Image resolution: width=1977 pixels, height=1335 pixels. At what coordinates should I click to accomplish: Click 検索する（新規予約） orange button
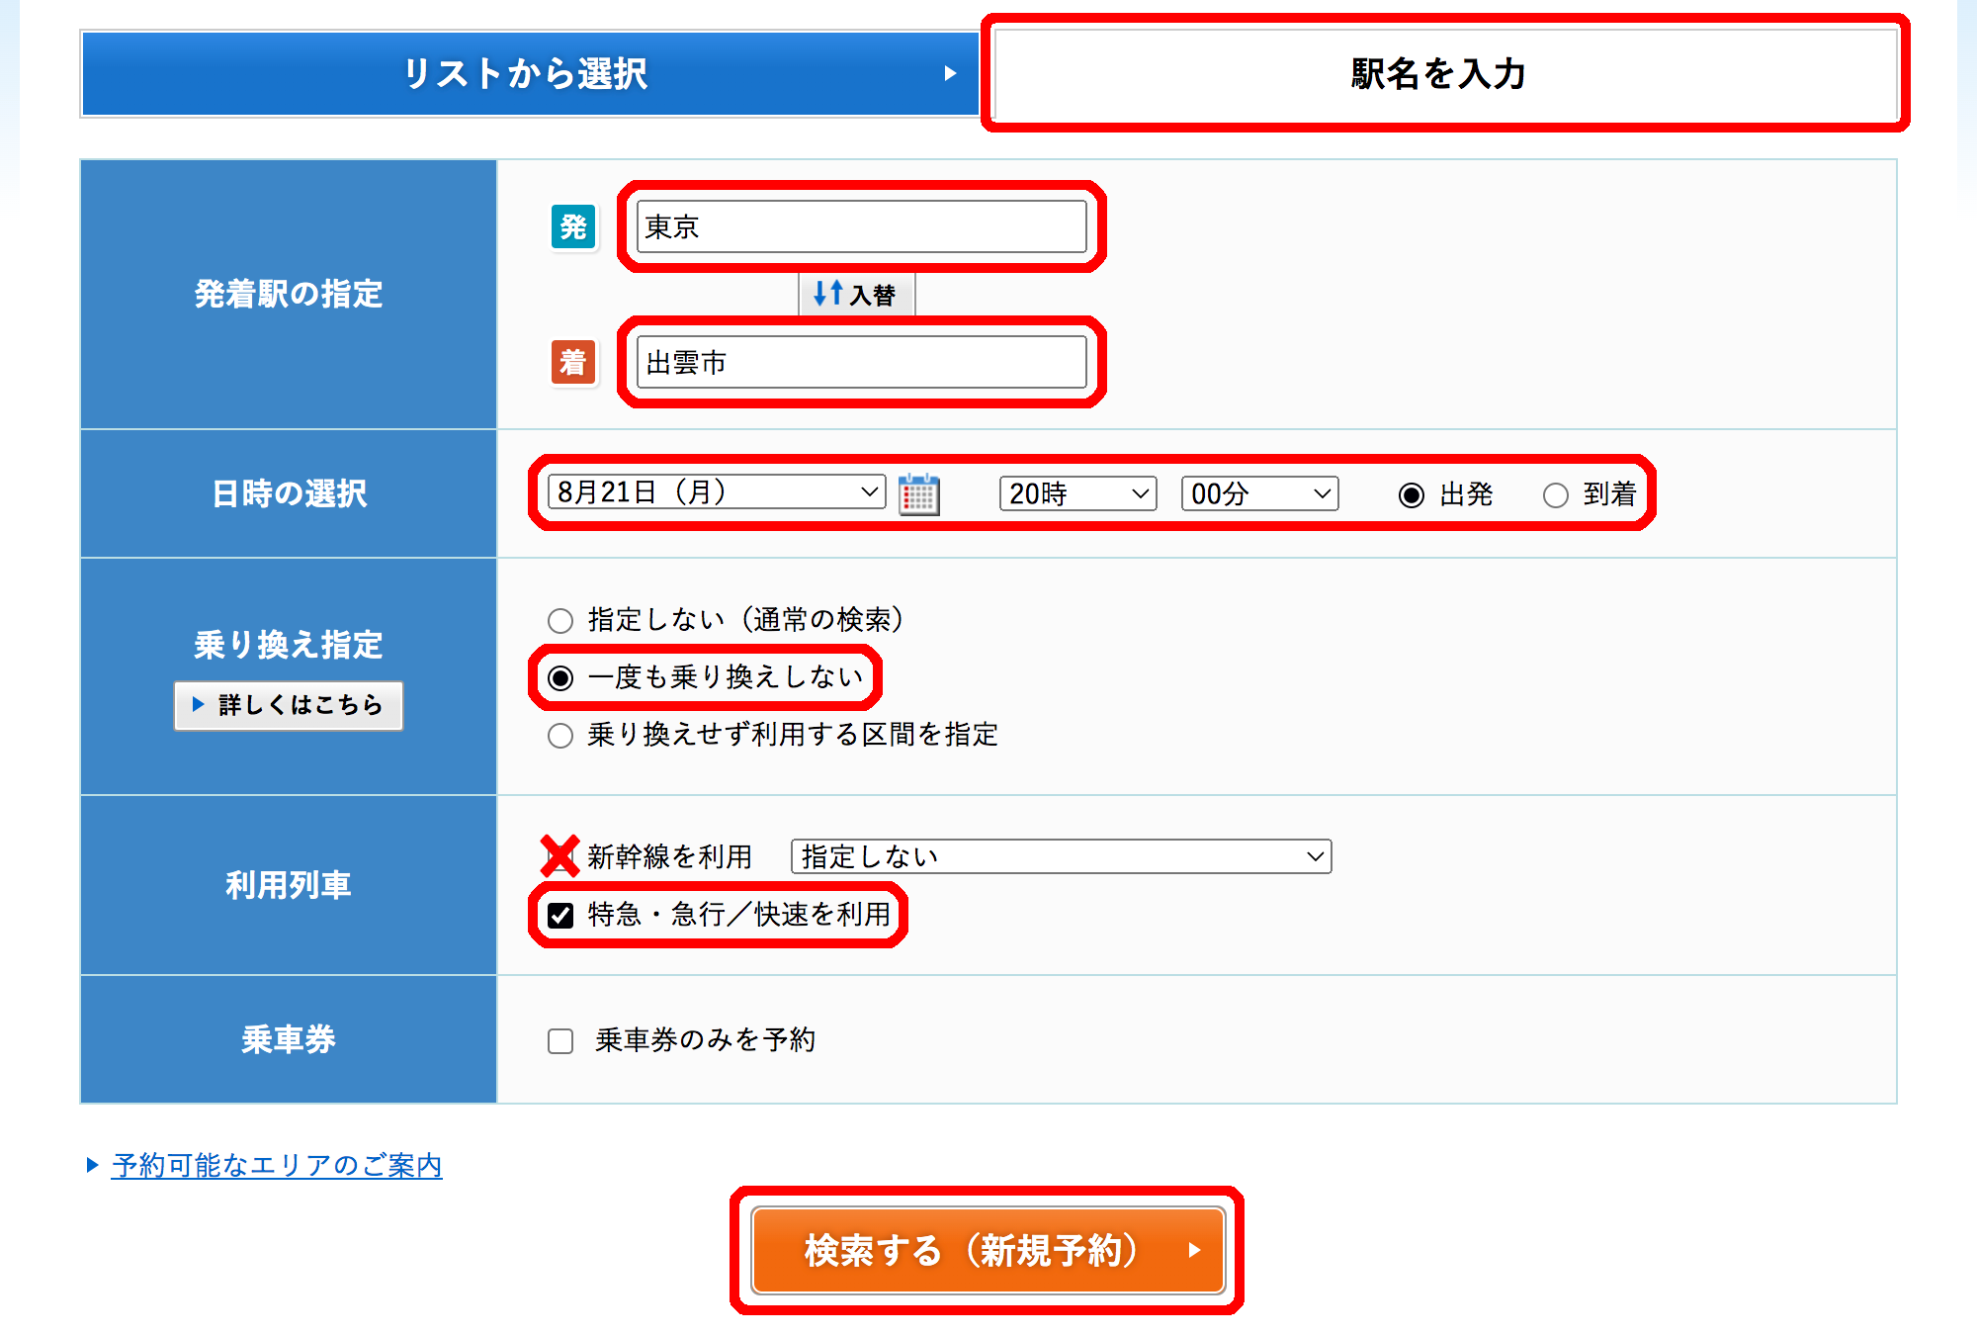pos(988,1251)
